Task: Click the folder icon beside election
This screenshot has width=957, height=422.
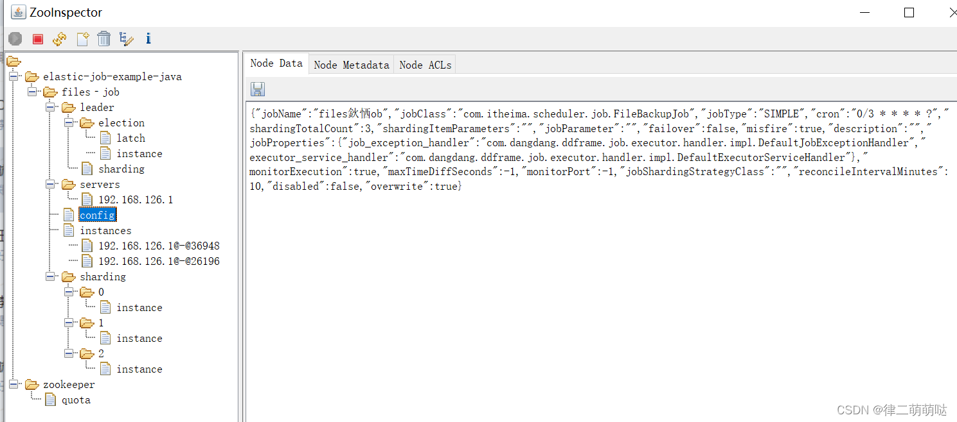Action: tap(87, 123)
